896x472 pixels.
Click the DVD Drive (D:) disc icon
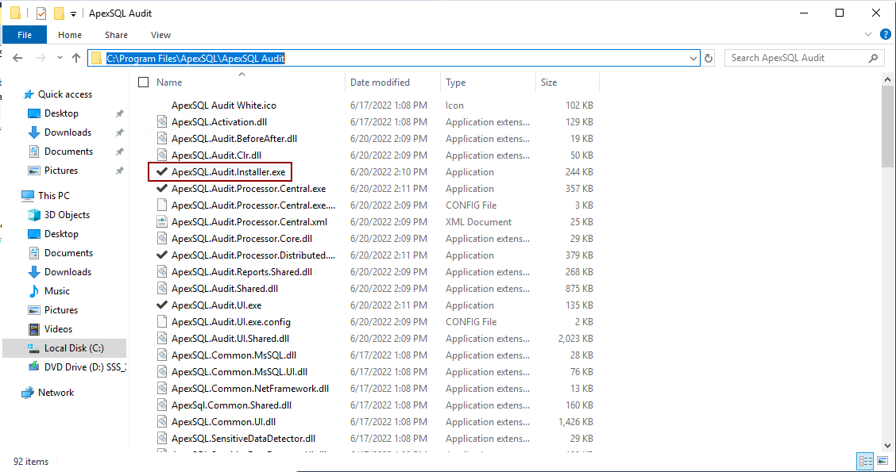tap(34, 367)
